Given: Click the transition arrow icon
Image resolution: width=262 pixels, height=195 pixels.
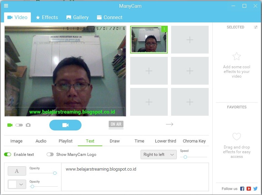Looking at the screenshot, I should click(169, 124).
